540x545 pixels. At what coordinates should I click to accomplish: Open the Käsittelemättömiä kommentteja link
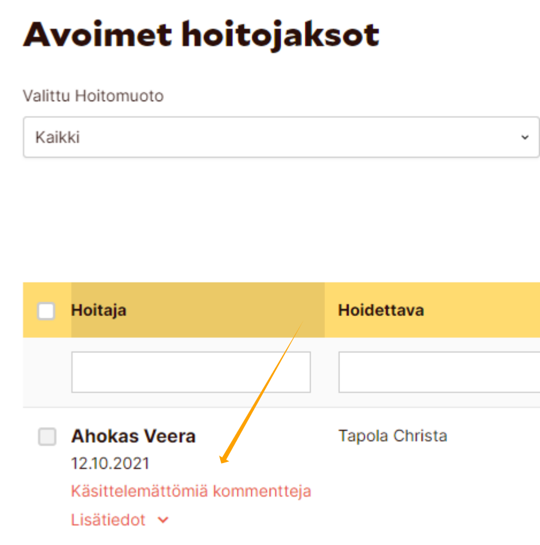pos(191,491)
